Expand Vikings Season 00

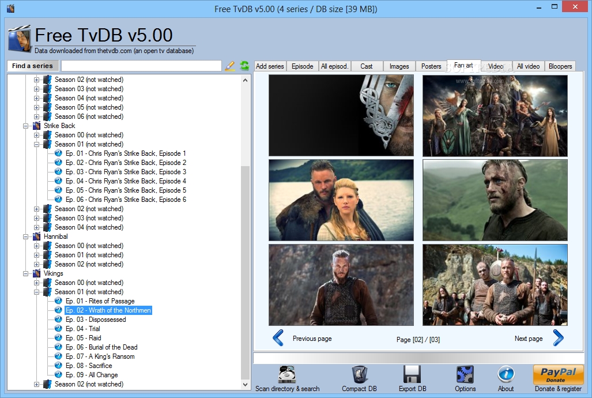tap(37, 283)
